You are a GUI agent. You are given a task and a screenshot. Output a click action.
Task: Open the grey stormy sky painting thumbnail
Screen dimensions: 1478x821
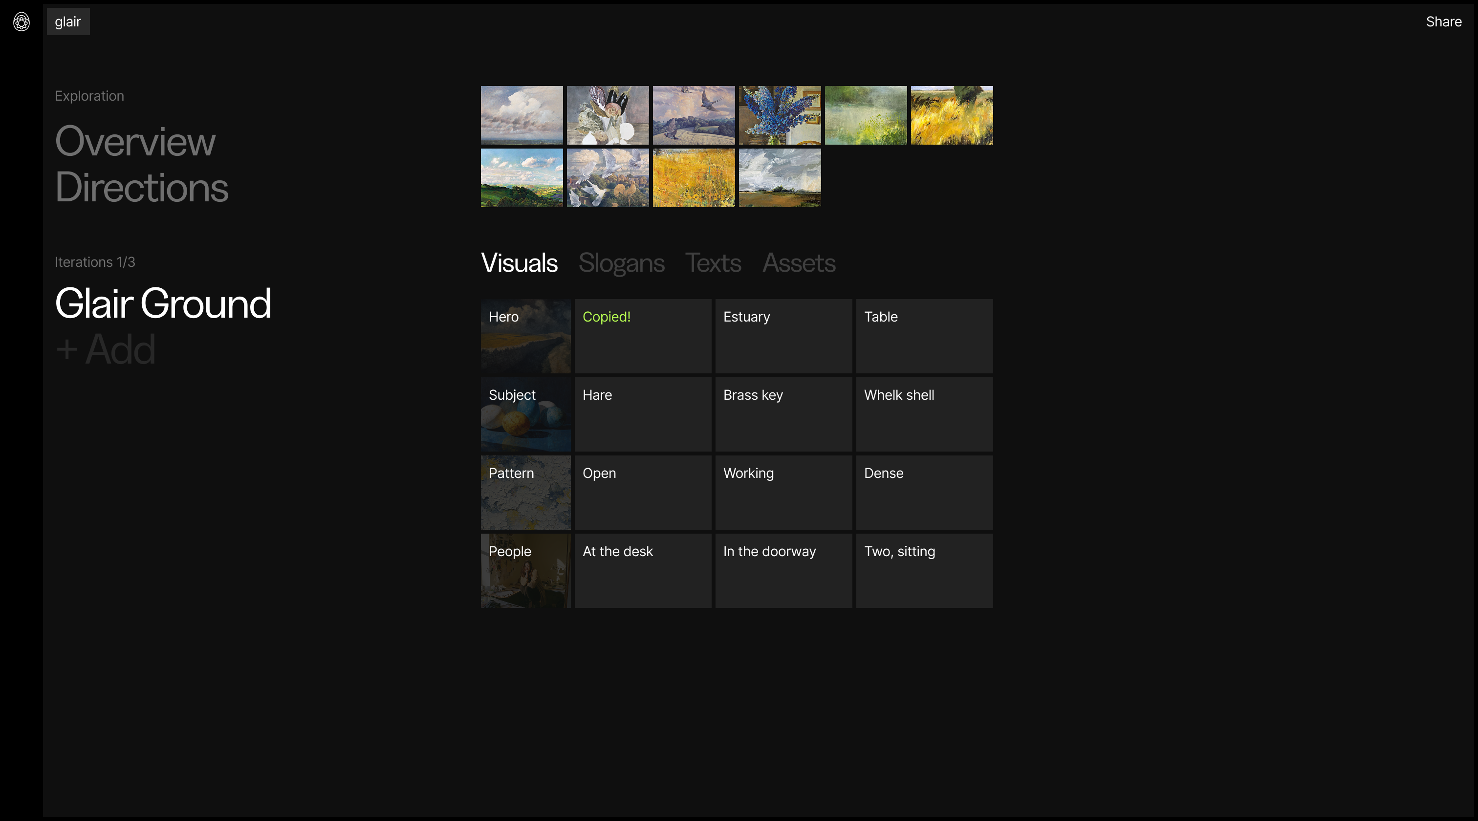click(780, 178)
